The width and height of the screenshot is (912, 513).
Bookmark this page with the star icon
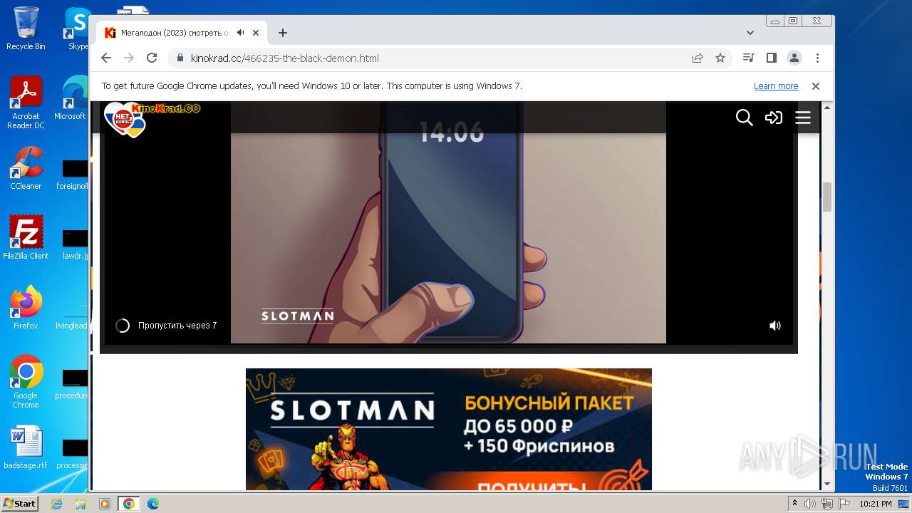click(x=720, y=58)
